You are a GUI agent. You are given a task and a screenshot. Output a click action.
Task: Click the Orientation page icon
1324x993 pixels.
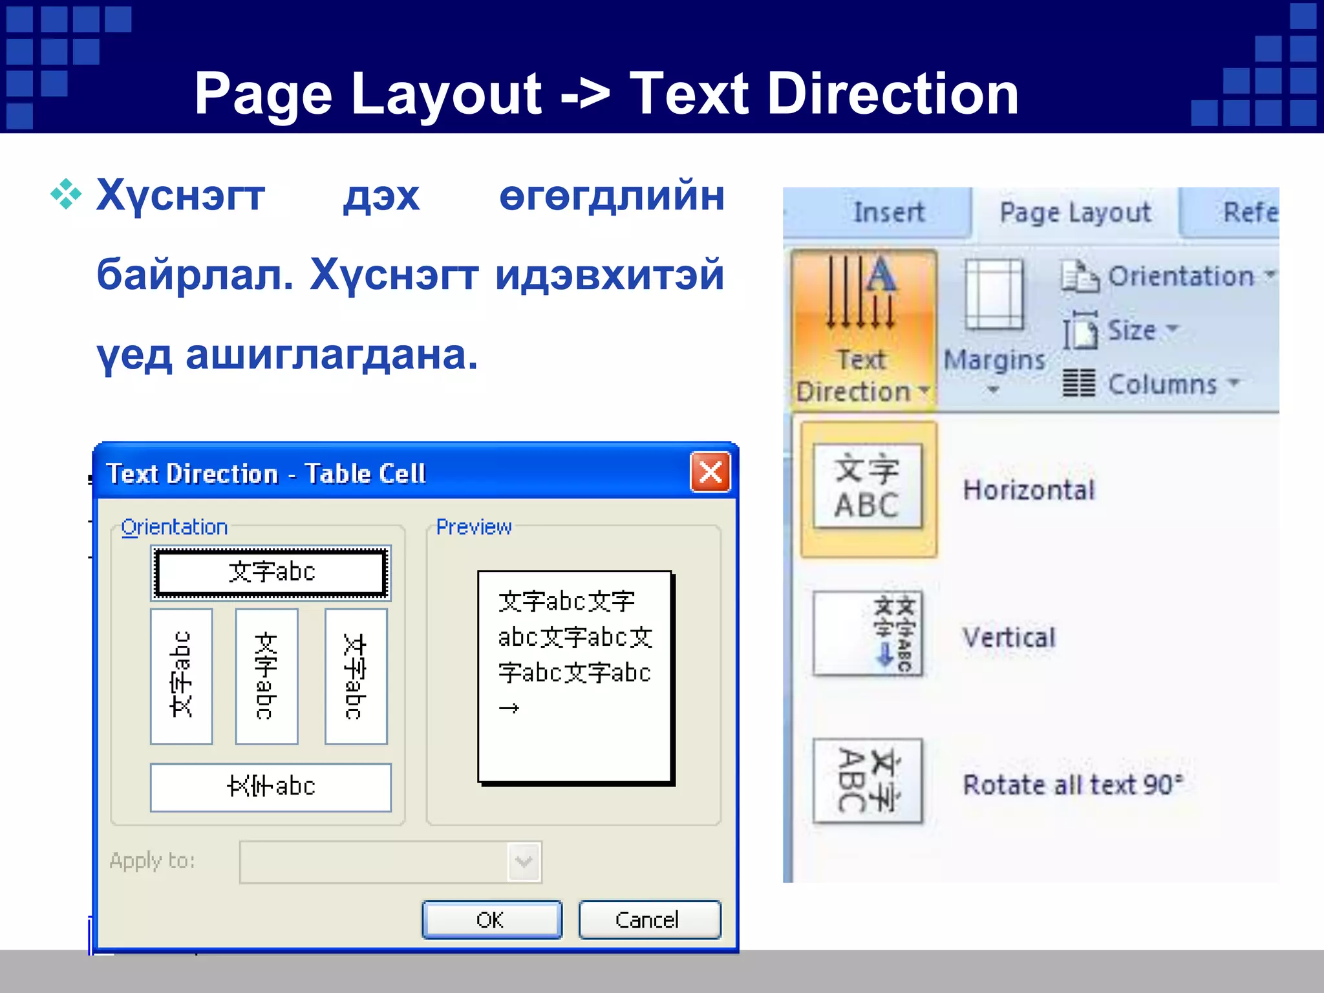pyautogui.click(x=1080, y=276)
